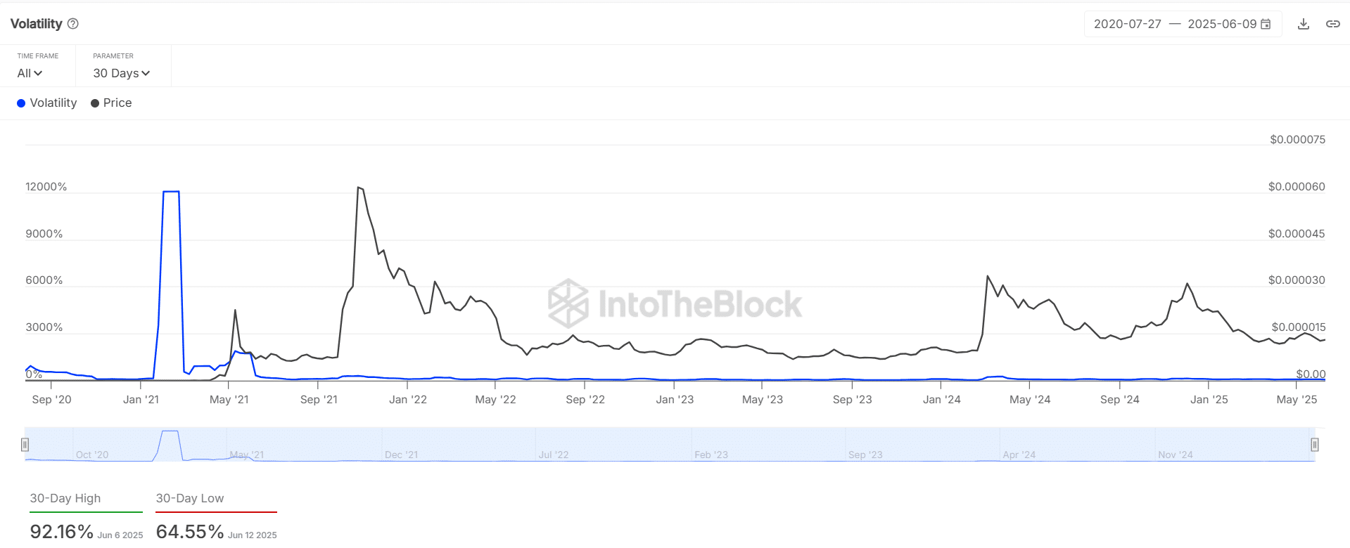Click the left range navigator handle

[25, 445]
